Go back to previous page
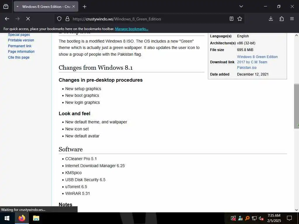The image size is (299, 224). tap(7, 19)
